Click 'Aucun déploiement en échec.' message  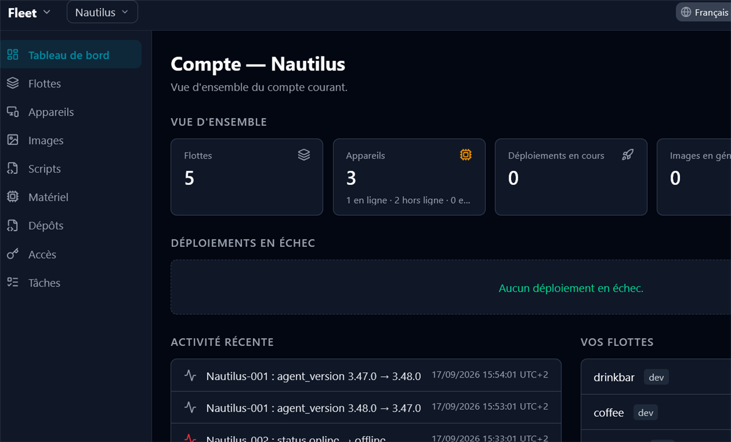(x=571, y=288)
